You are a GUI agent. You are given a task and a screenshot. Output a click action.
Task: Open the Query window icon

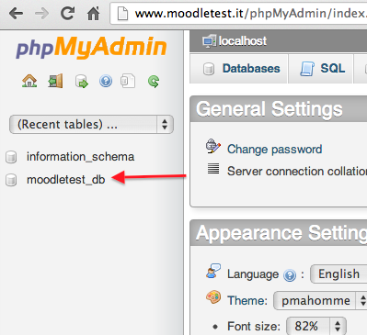click(x=82, y=82)
